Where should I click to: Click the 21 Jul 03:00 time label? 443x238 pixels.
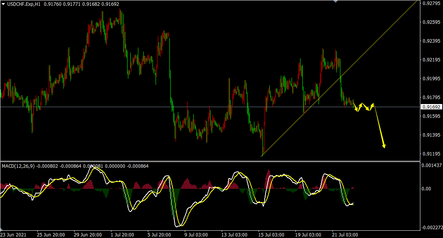click(345, 235)
